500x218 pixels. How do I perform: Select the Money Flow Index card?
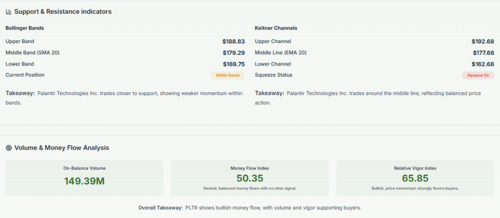[250, 177]
